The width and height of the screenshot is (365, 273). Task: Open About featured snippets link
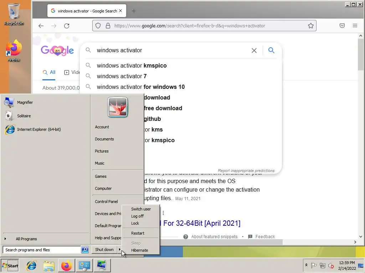click(214, 236)
